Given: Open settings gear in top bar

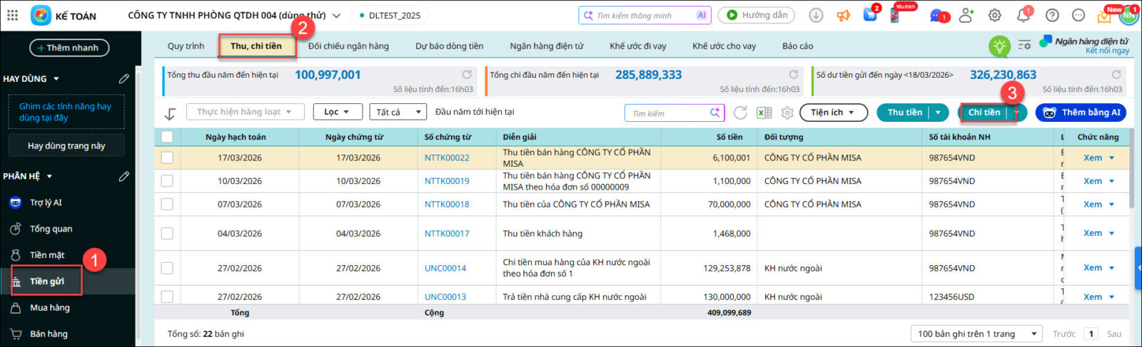Looking at the screenshot, I should tap(994, 15).
